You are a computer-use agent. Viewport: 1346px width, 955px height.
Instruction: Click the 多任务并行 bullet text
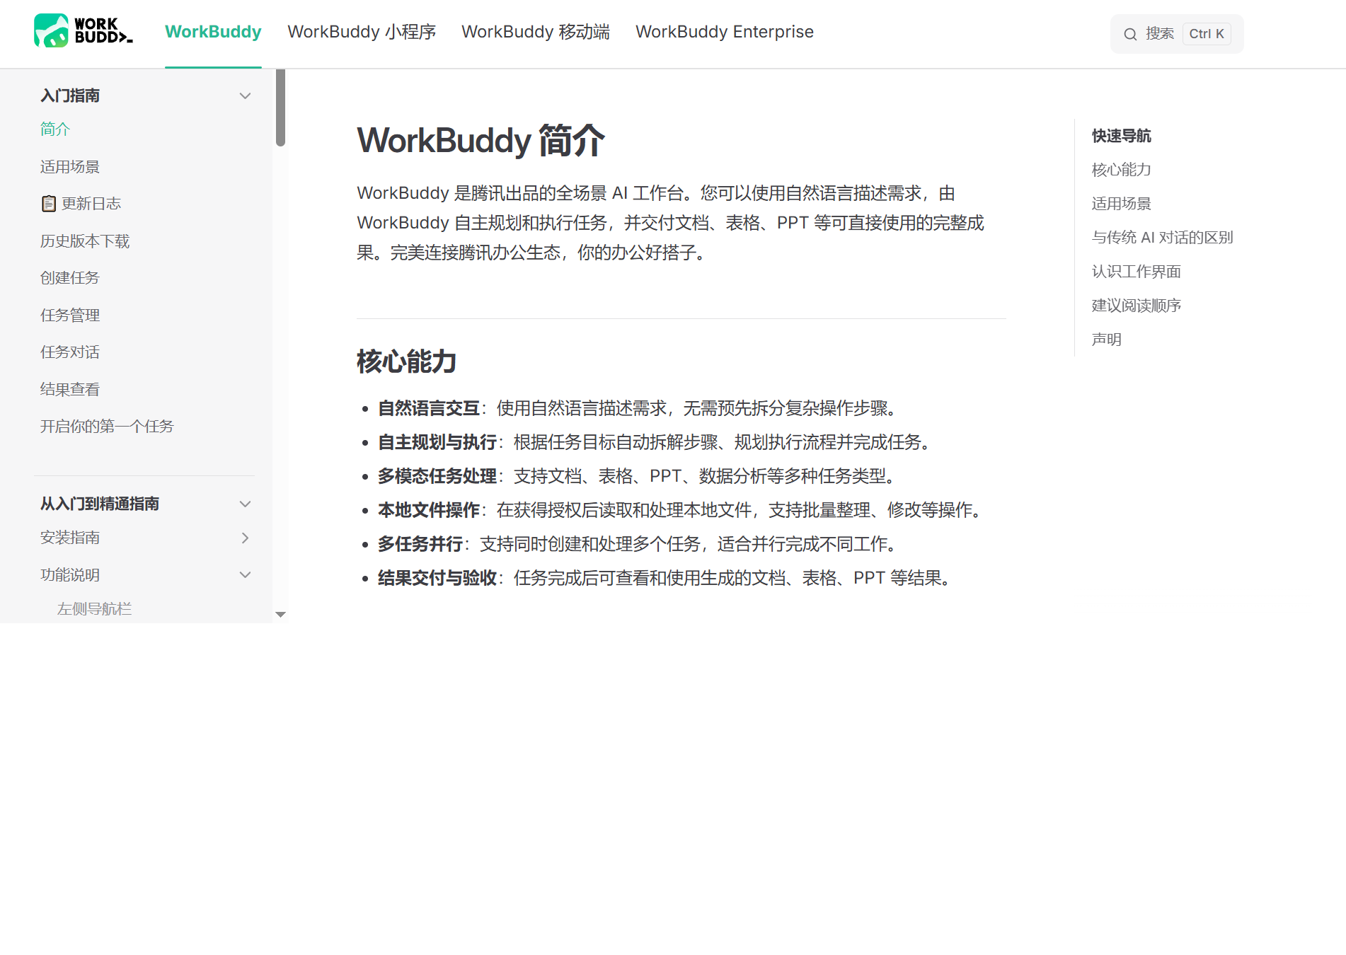point(420,544)
